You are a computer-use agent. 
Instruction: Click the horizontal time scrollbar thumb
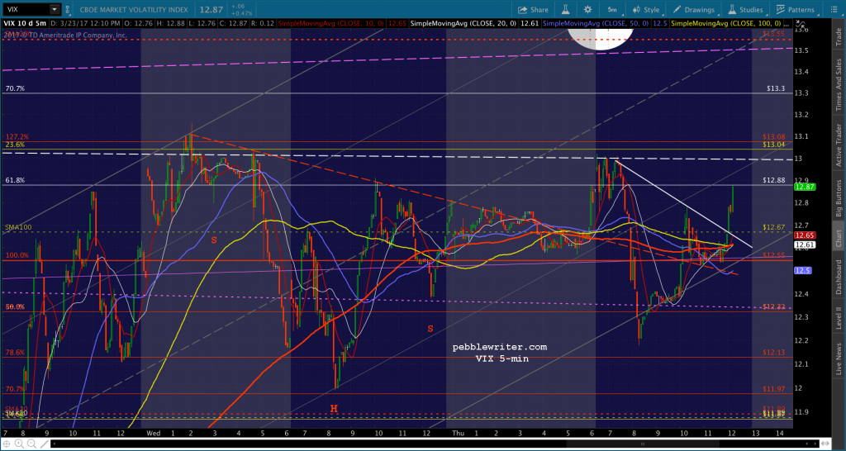click(643, 444)
